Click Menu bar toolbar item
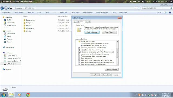The height and width of the screenshot is (98, 173). tap(64, 13)
